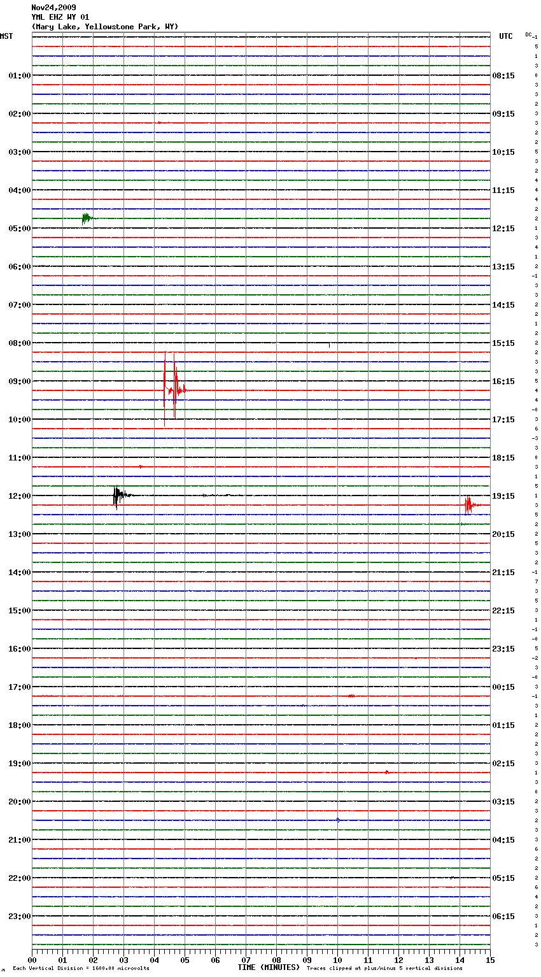The height and width of the screenshot is (977, 541).
Task: Select the 23:00 MST row label
Action: (x=20, y=916)
